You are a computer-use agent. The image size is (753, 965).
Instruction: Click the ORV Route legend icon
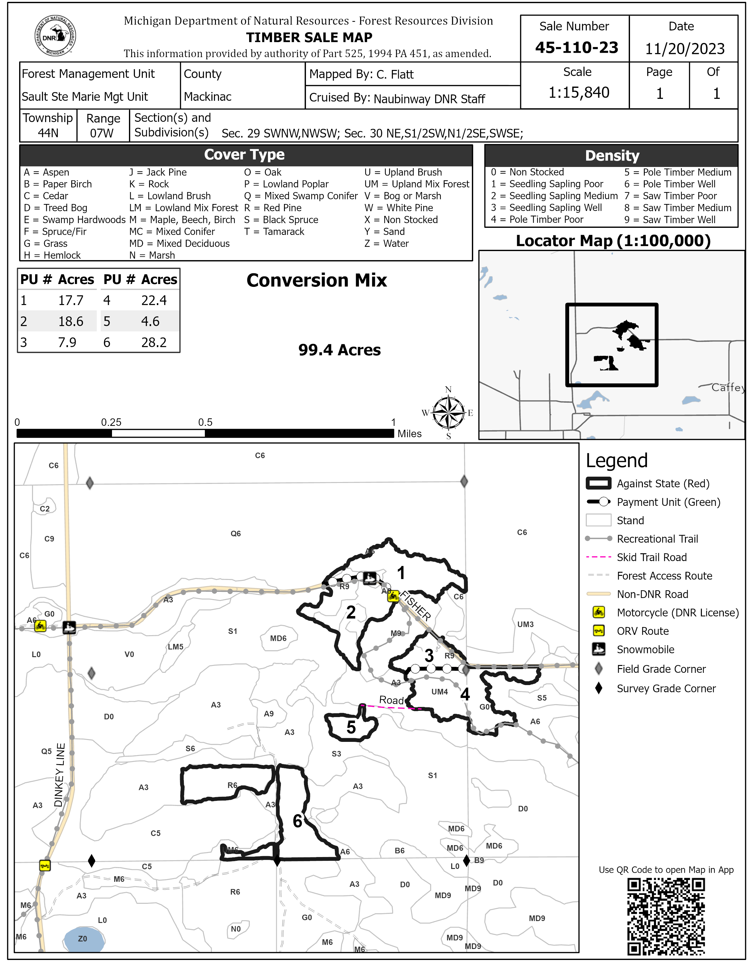click(598, 630)
